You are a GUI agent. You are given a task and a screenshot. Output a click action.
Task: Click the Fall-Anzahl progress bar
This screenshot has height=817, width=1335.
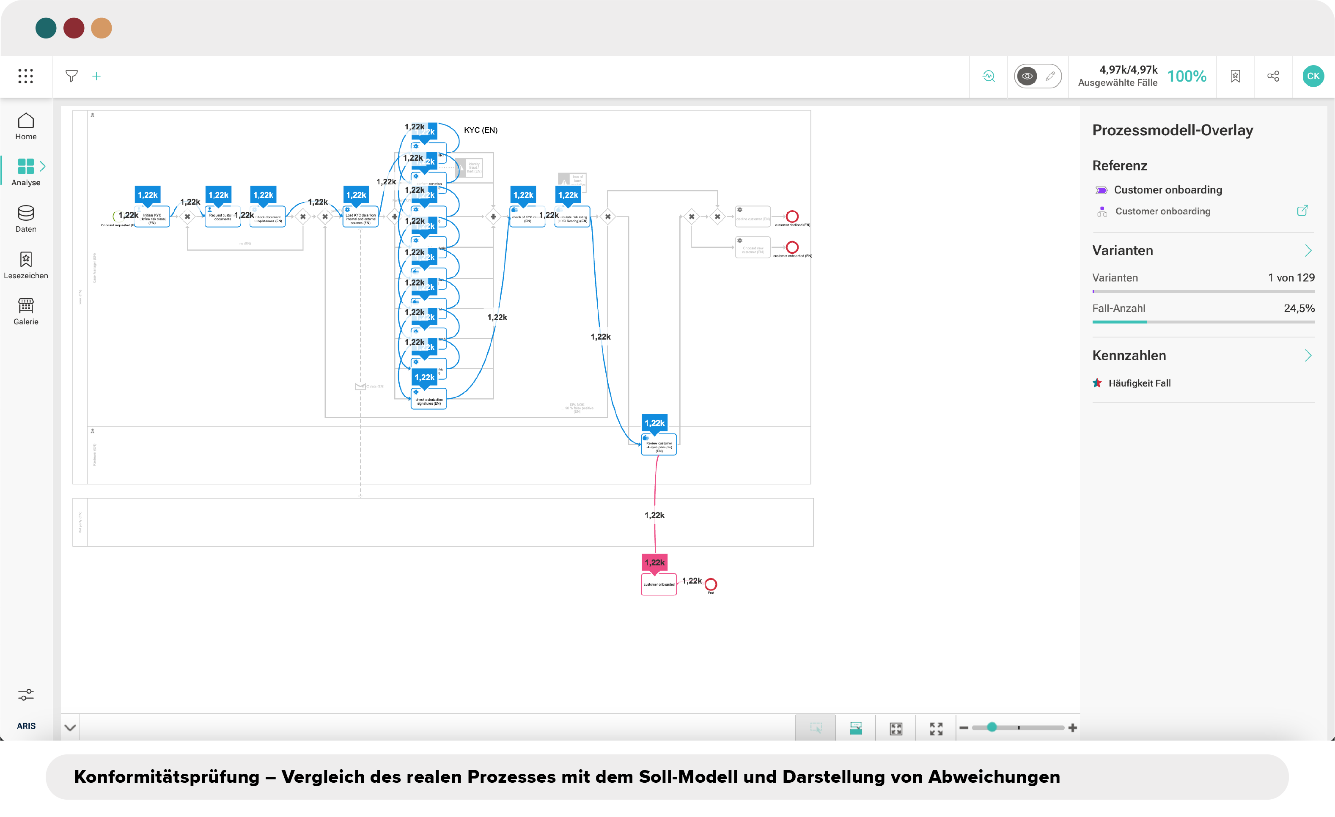(1203, 322)
